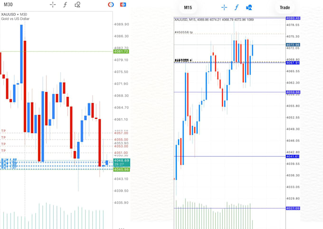Tap the 4027.09 horizontal line label

click(293, 208)
